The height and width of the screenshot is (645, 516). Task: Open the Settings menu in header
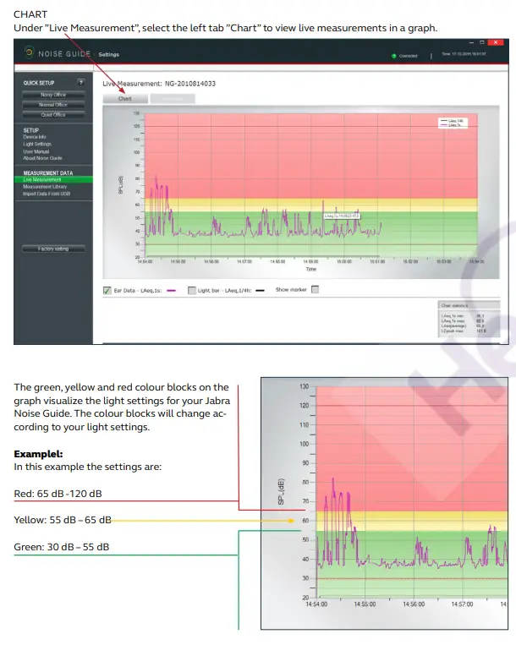click(x=108, y=54)
